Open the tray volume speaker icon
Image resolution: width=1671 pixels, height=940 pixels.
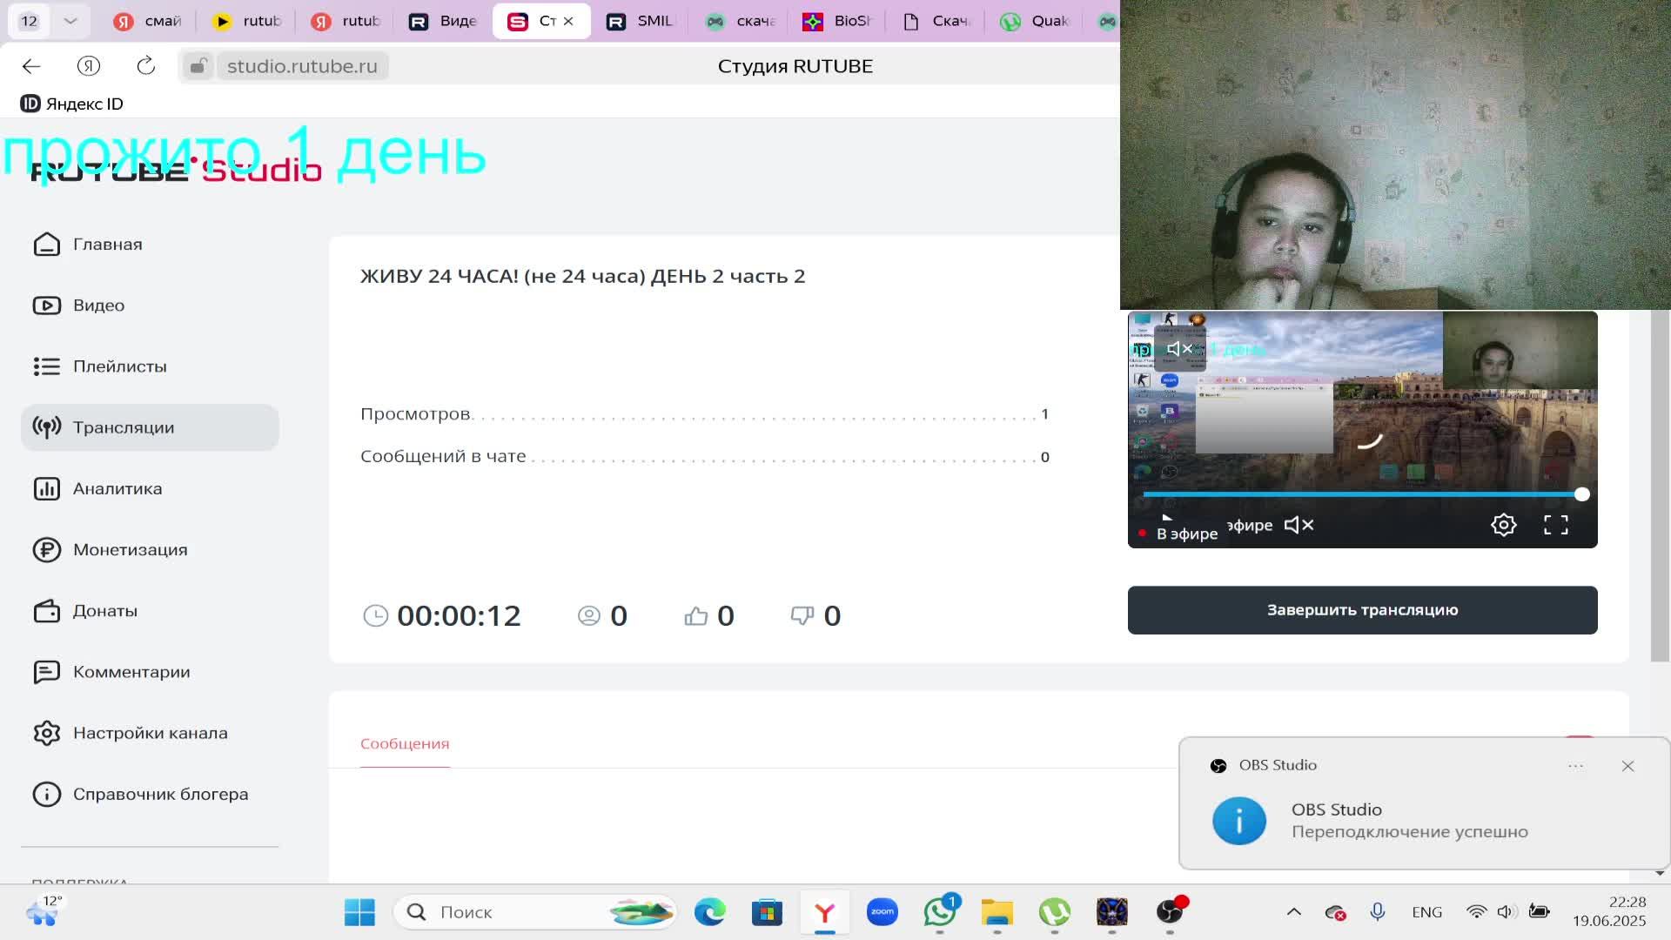[x=1507, y=912]
